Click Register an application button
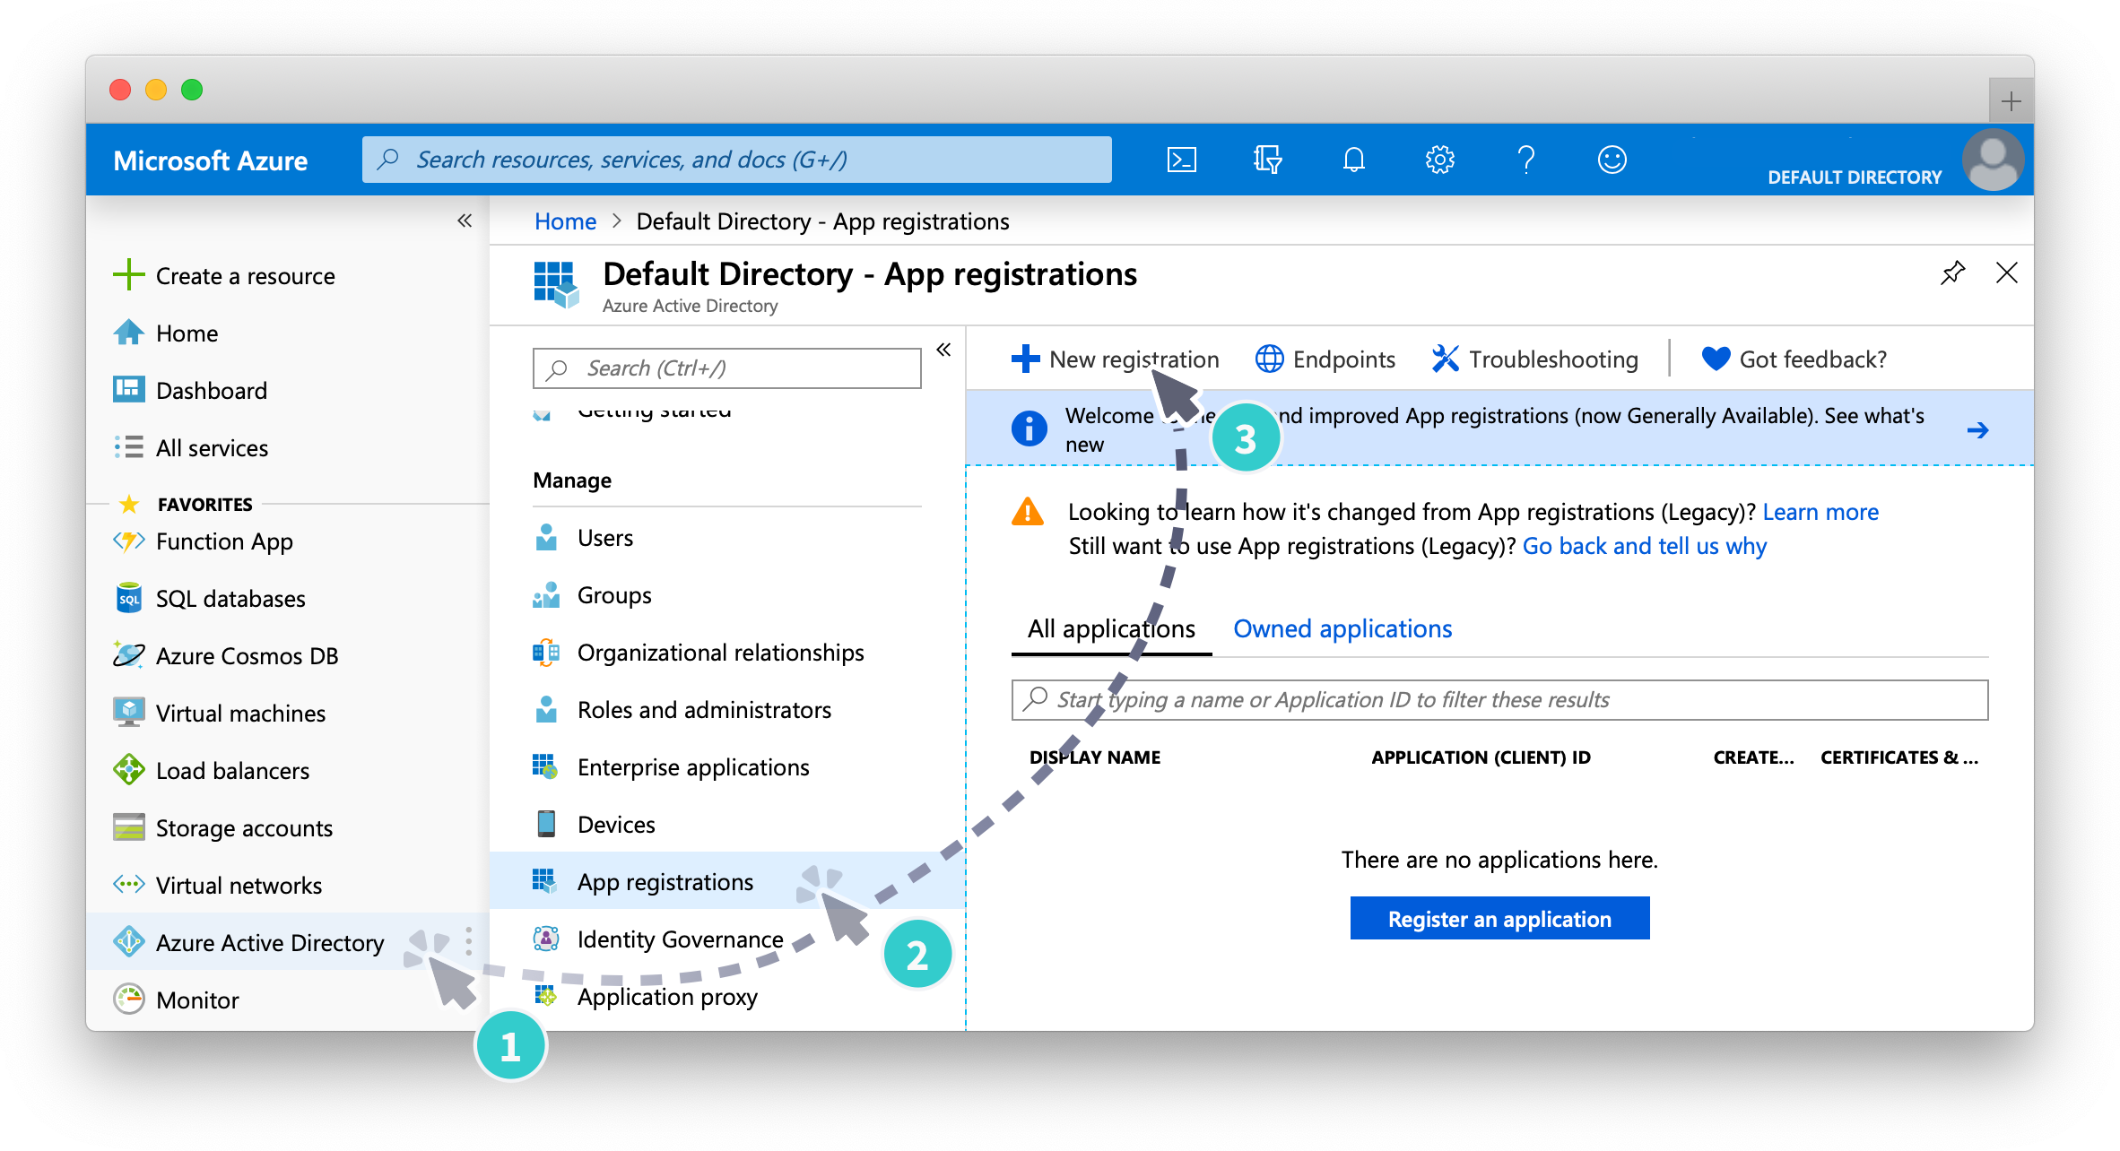 [1499, 919]
